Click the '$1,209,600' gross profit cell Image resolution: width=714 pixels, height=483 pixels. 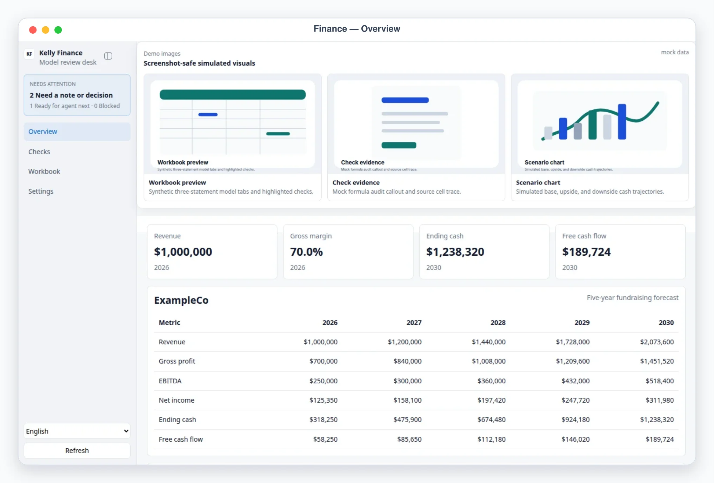tap(573, 361)
